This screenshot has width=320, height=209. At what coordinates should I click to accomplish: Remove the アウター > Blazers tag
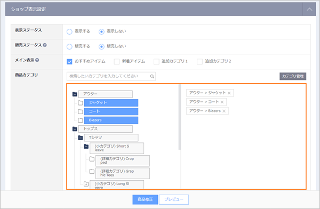(x=224, y=111)
